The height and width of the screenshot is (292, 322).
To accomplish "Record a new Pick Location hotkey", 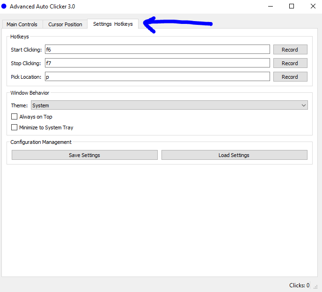I will [290, 77].
